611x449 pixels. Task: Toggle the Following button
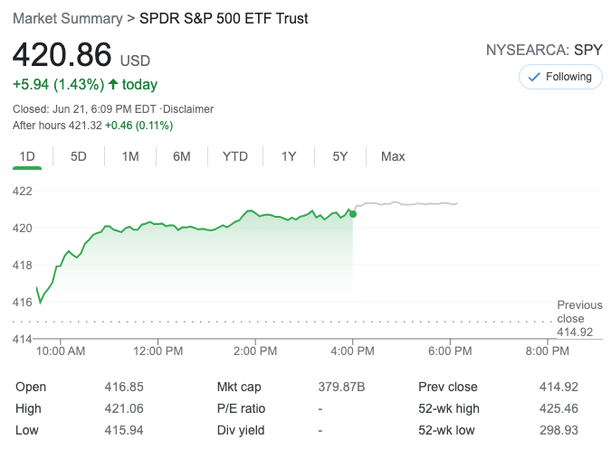click(560, 77)
